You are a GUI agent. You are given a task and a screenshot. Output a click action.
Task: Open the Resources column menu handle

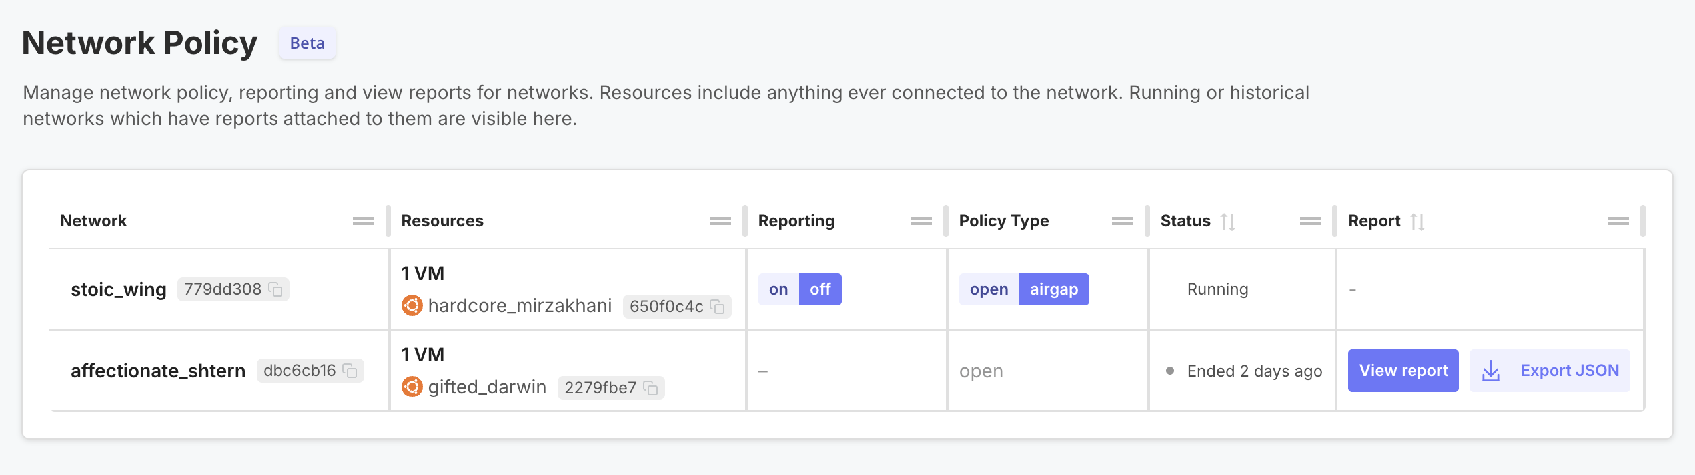click(720, 221)
